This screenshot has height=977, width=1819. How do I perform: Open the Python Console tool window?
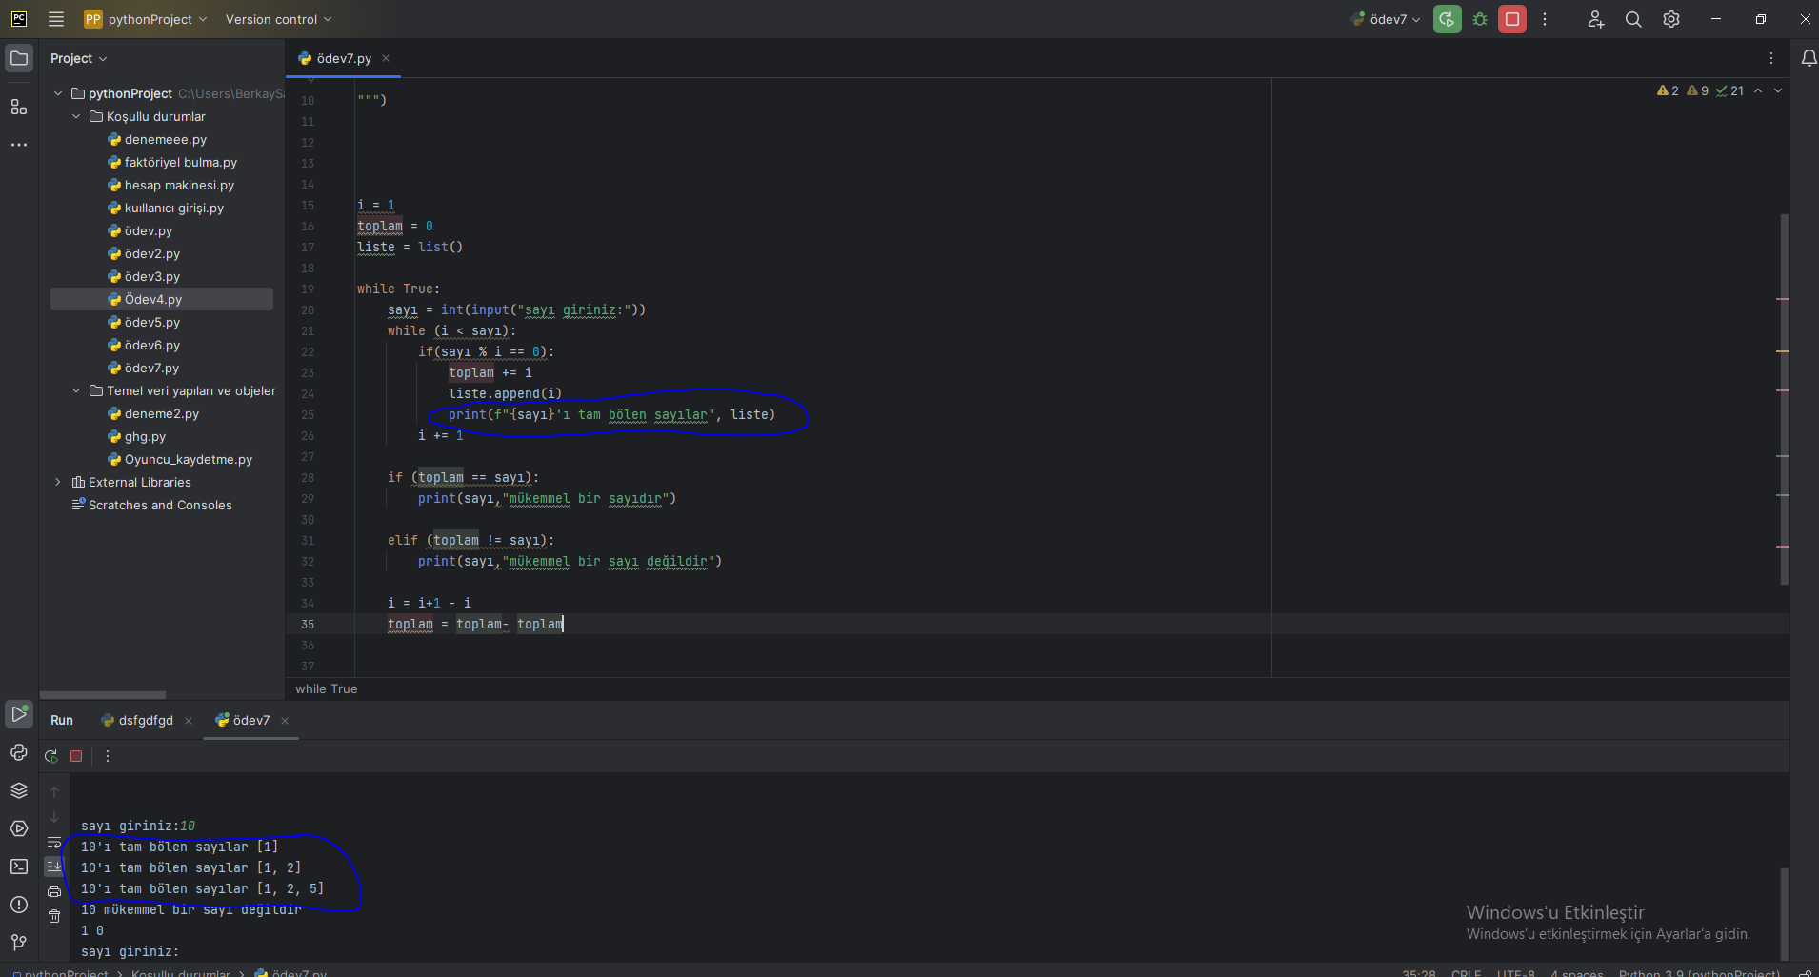click(x=19, y=752)
